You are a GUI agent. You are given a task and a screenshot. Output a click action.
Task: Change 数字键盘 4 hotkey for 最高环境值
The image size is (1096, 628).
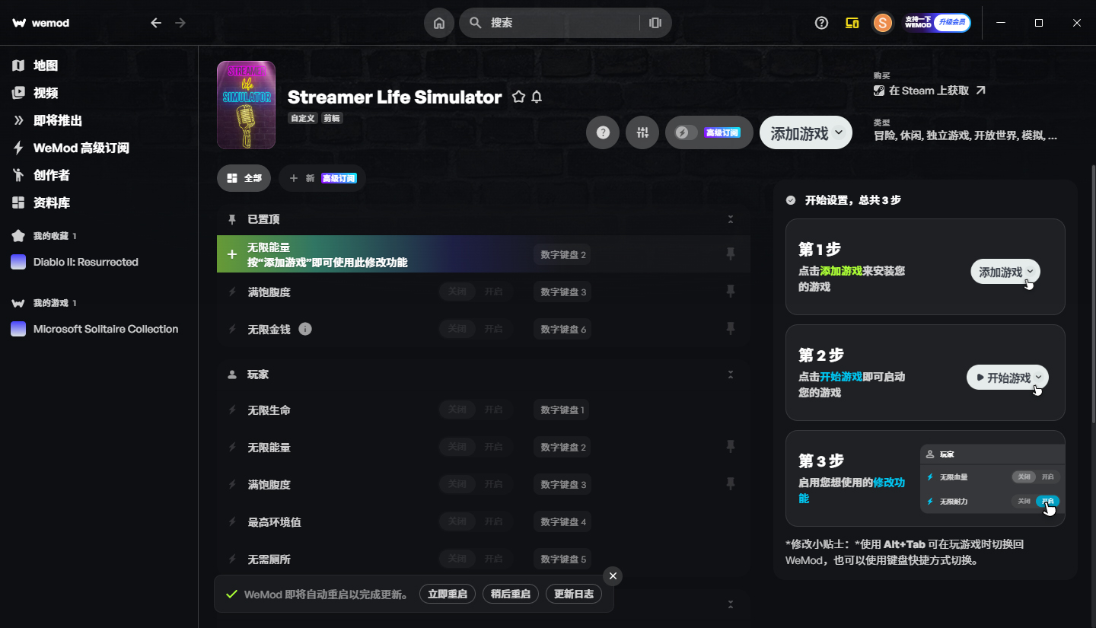click(x=563, y=521)
